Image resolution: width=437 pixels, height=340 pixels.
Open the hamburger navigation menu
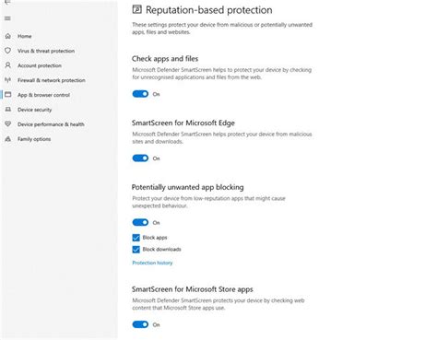[7, 18]
